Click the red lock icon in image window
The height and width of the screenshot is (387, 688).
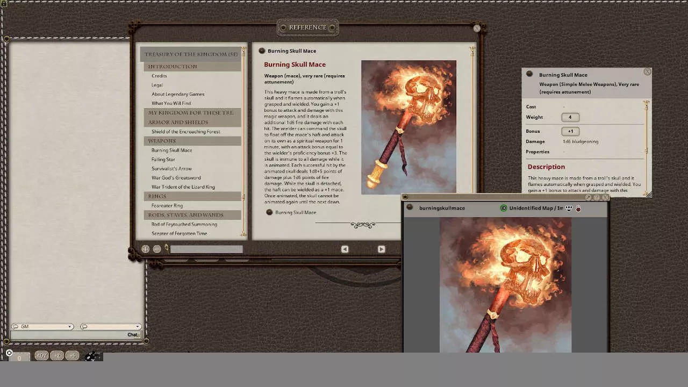click(x=578, y=208)
